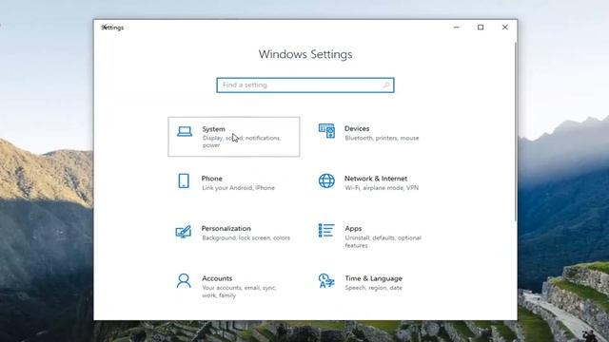609x342 pixels.
Task: Click the Find a setting field
Action: click(305, 85)
